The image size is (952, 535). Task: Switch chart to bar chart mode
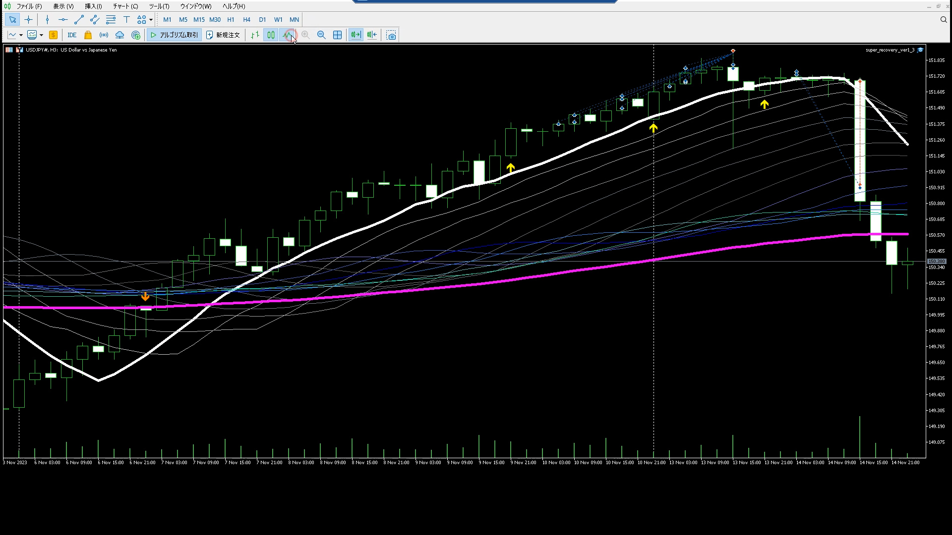[x=255, y=35]
